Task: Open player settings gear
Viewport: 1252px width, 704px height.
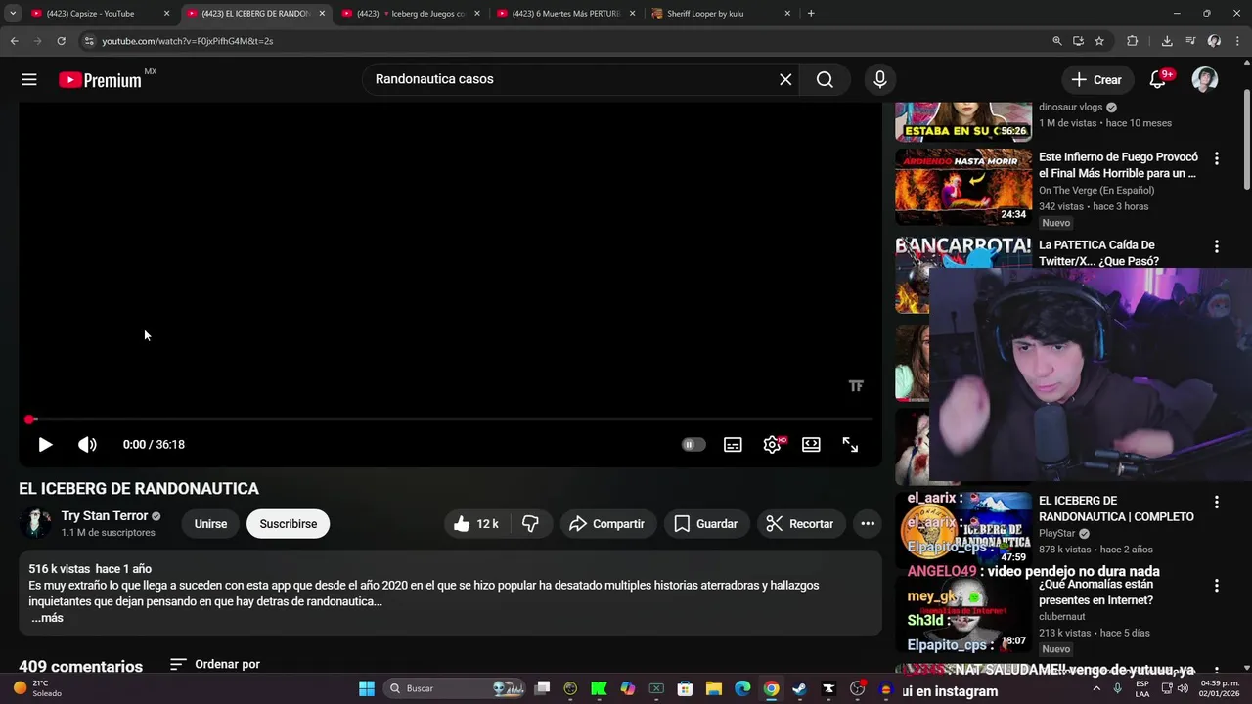Action: 772,445
